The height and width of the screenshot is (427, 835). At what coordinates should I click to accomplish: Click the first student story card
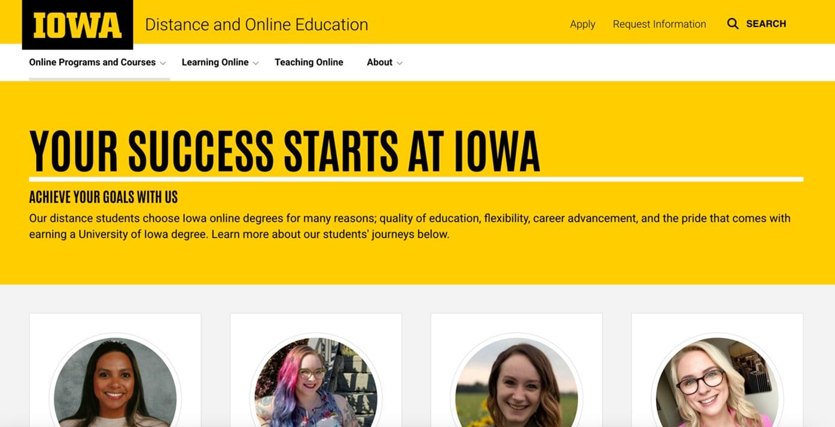tap(115, 370)
